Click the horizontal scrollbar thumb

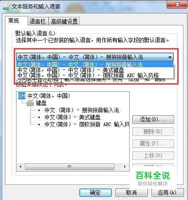(x=69, y=167)
